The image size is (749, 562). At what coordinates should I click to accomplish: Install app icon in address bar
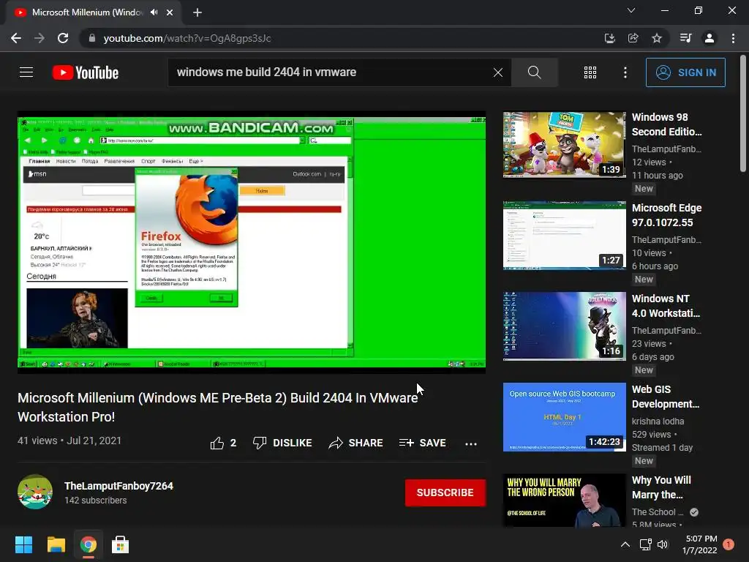[x=609, y=38]
